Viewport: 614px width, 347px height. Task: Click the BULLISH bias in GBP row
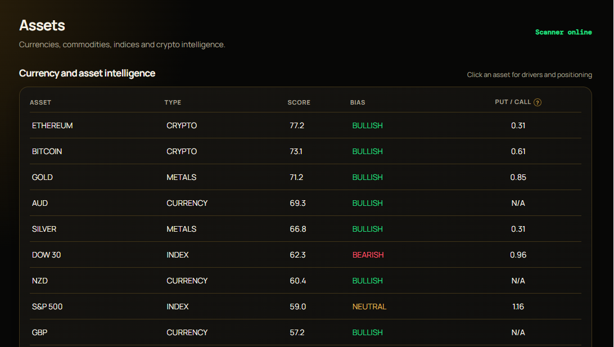pos(367,332)
